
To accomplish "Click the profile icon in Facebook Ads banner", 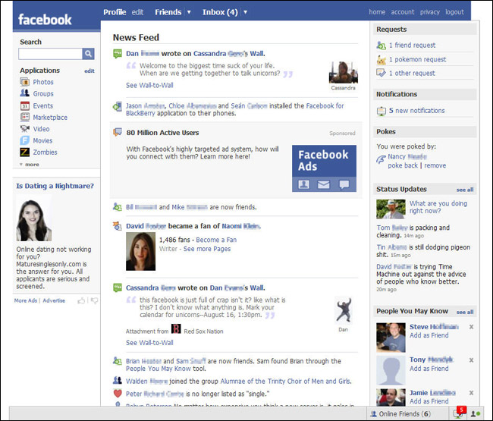I will click(303, 184).
